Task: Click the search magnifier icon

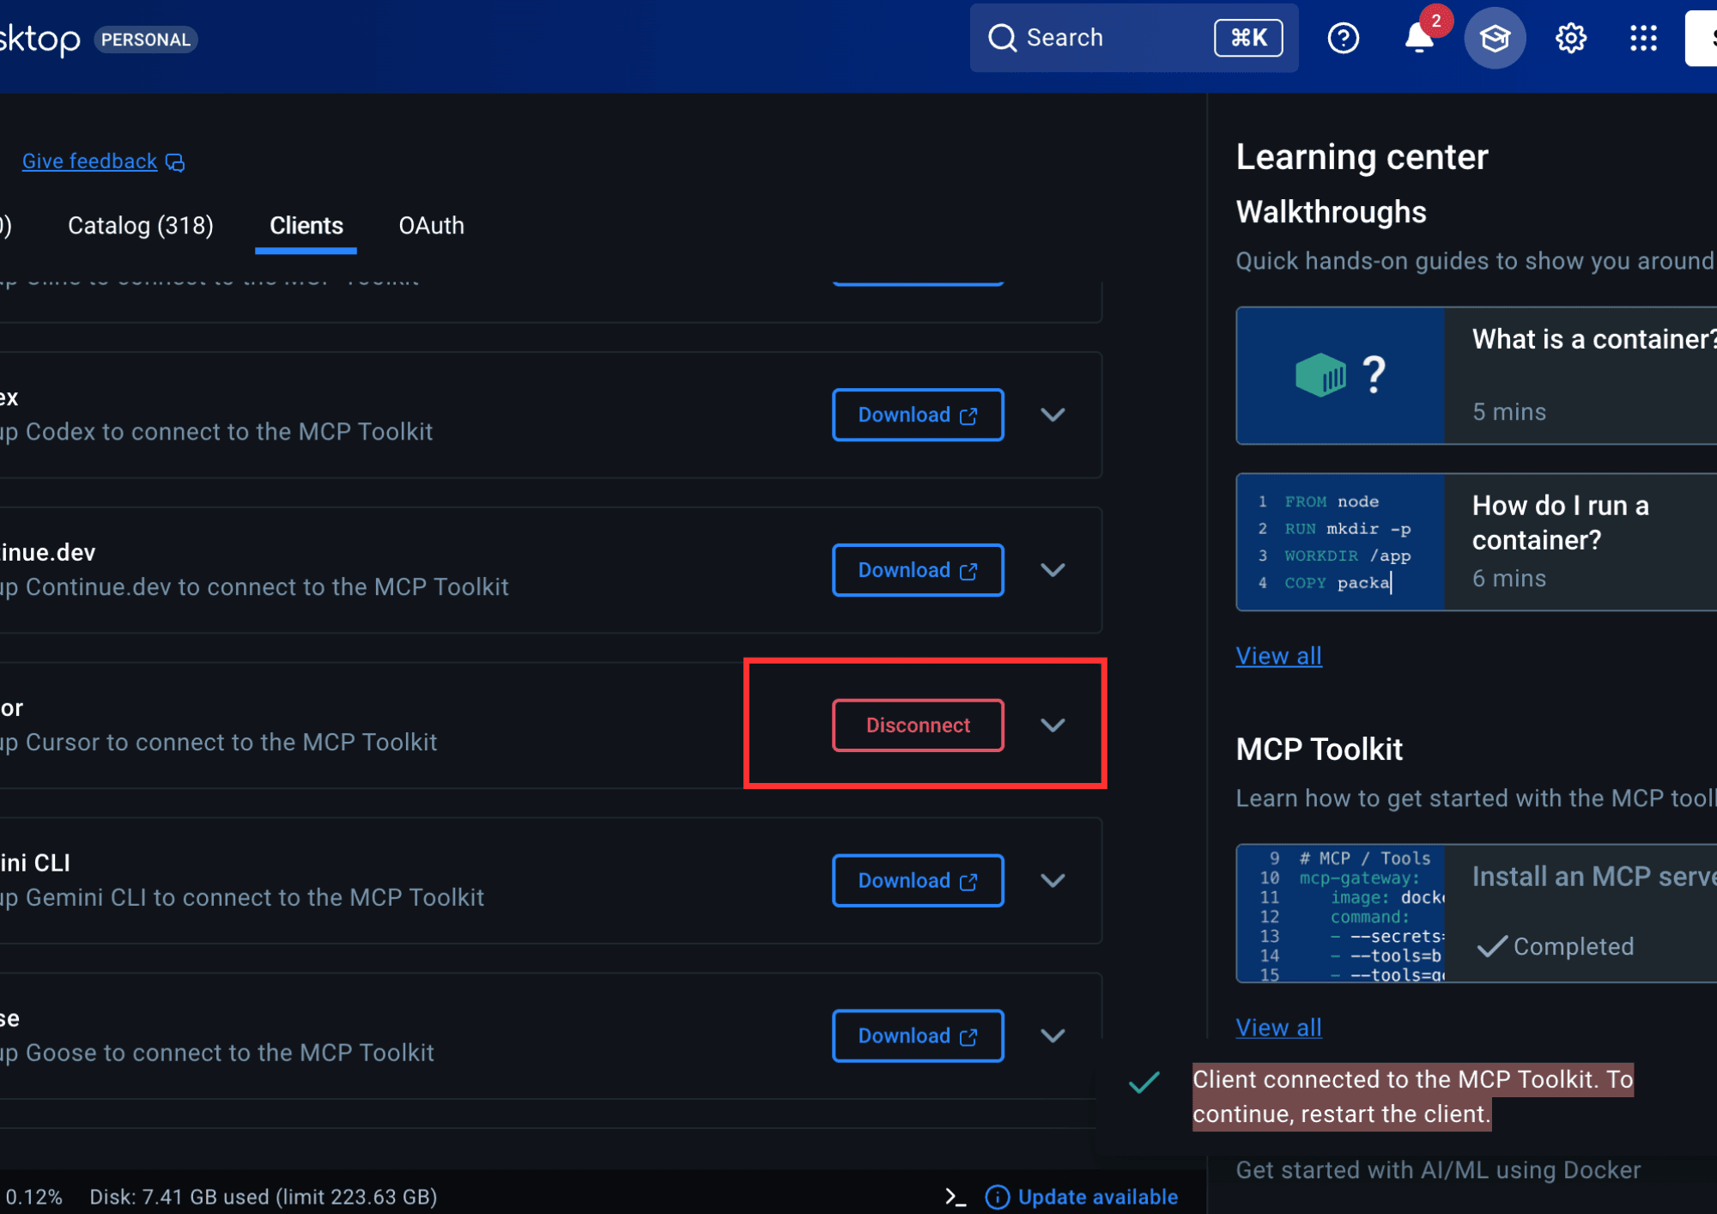Action: [x=1001, y=38]
